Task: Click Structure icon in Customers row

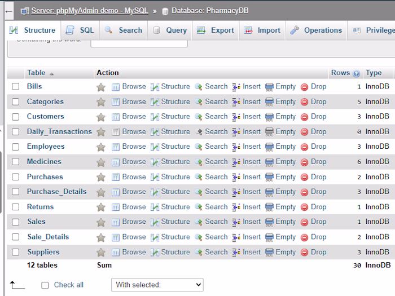Action: click(155, 117)
